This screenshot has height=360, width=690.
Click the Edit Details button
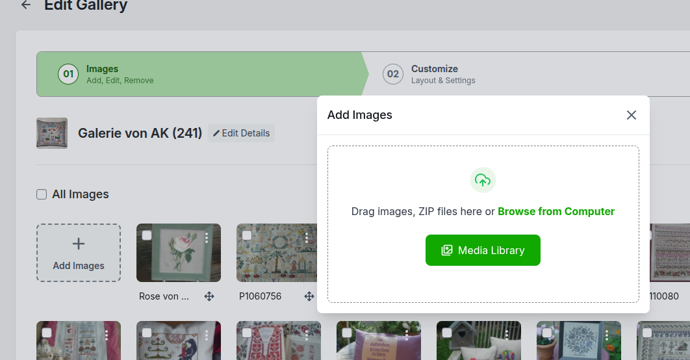coord(241,133)
